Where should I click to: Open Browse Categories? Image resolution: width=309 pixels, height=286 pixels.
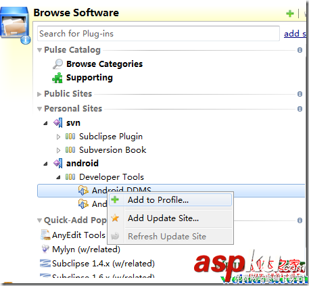[104, 64]
